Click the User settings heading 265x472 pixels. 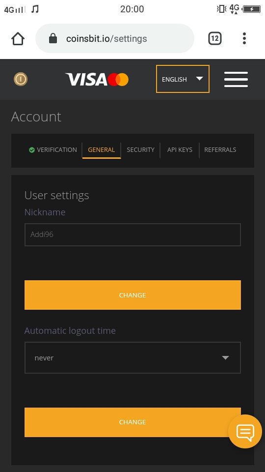(57, 195)
